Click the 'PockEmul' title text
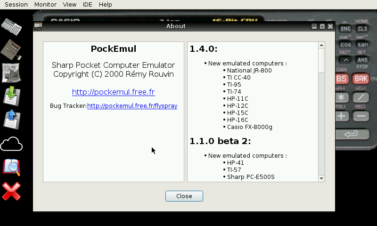 pos(114,49)
